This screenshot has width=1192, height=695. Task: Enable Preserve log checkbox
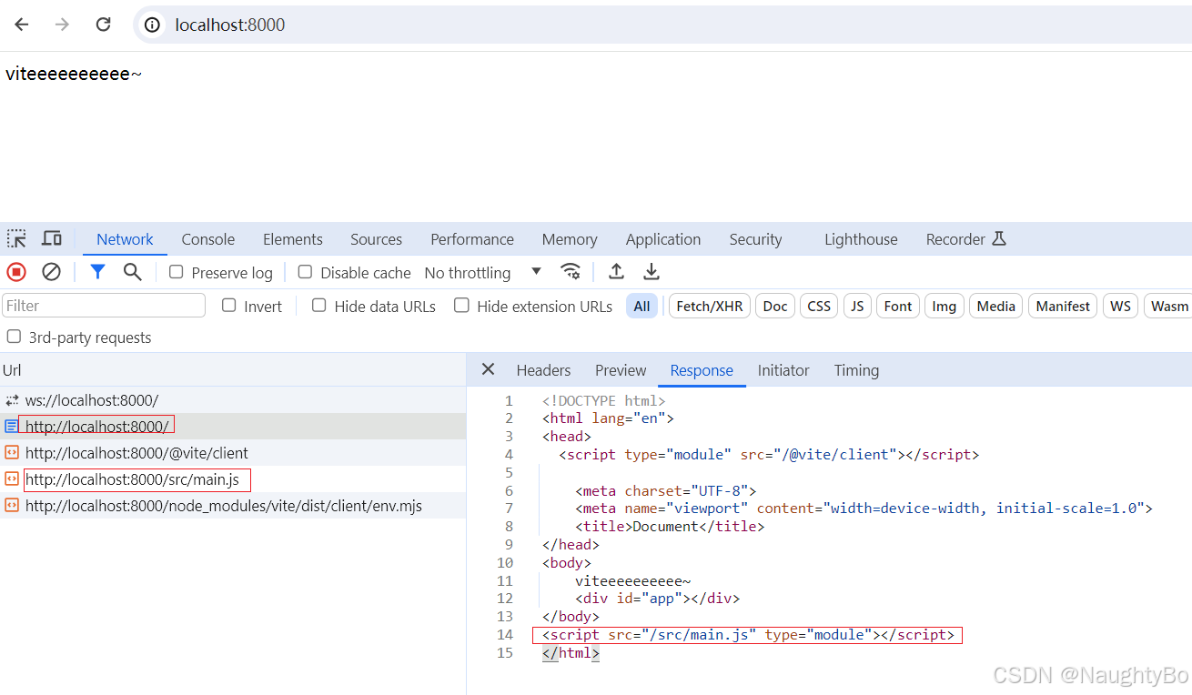pos(177,272)
